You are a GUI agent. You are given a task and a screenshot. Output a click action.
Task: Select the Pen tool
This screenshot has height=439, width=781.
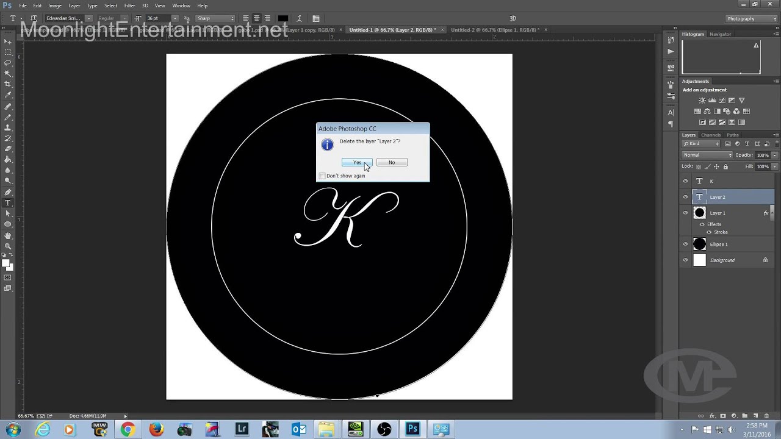click(7, 192)
